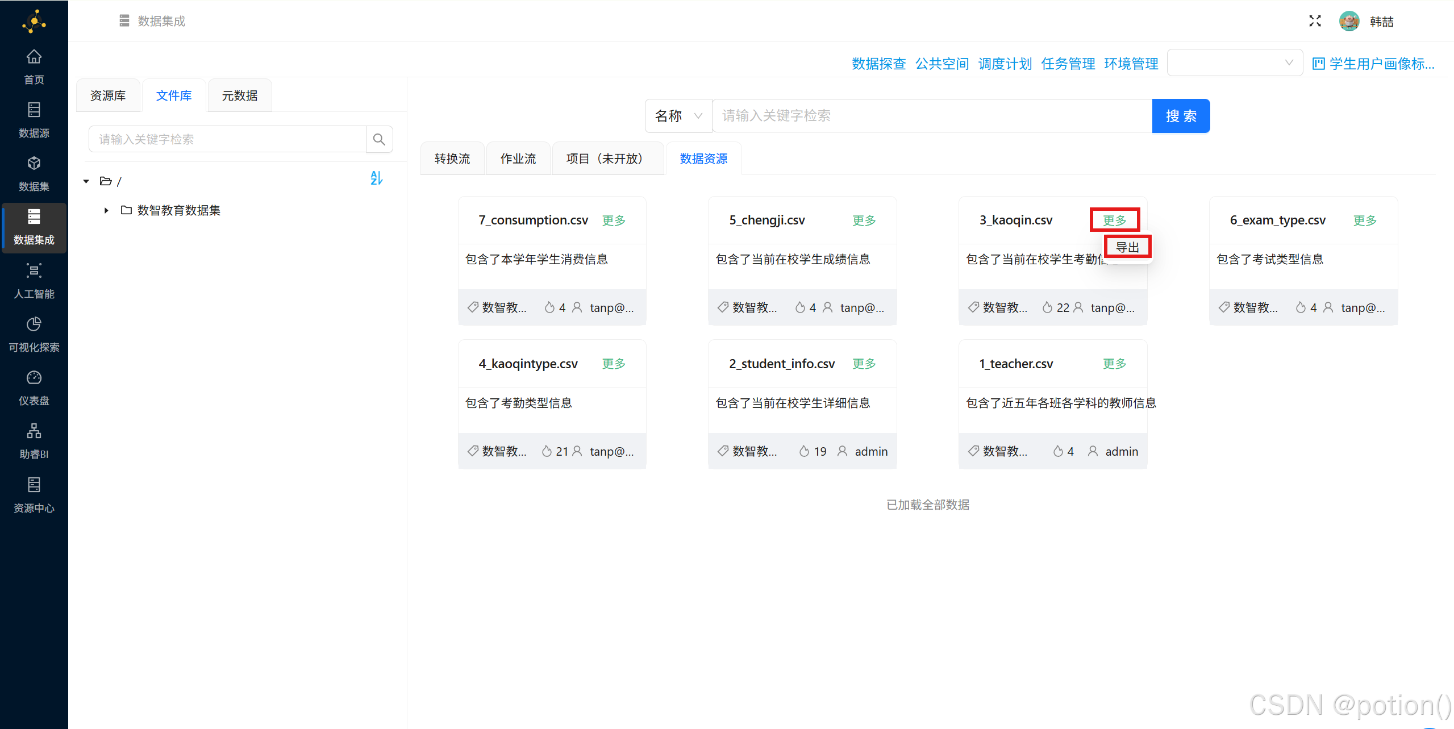The height and width of the screenshot is (729, 1454).
Task: Select the 数据资源 tab
Action: tap(703, 159)
